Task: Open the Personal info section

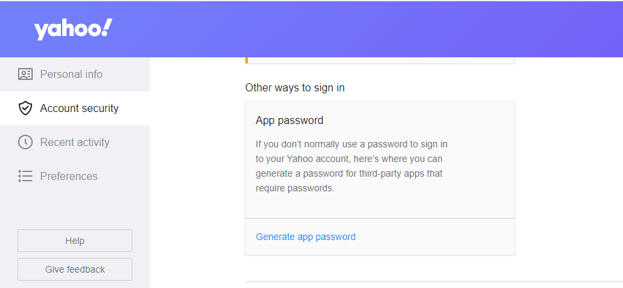Action: 75,74
